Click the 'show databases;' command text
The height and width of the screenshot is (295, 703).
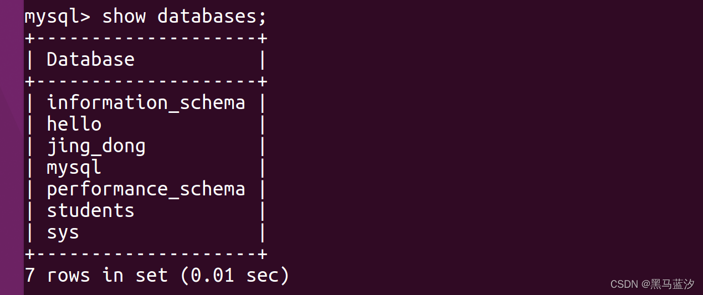pyautogui.click(x=184, y=16)
